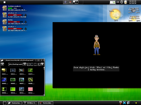Viewport: 141px width, 105px height.
Task: Go back with the < button
Action: (28, 64)
